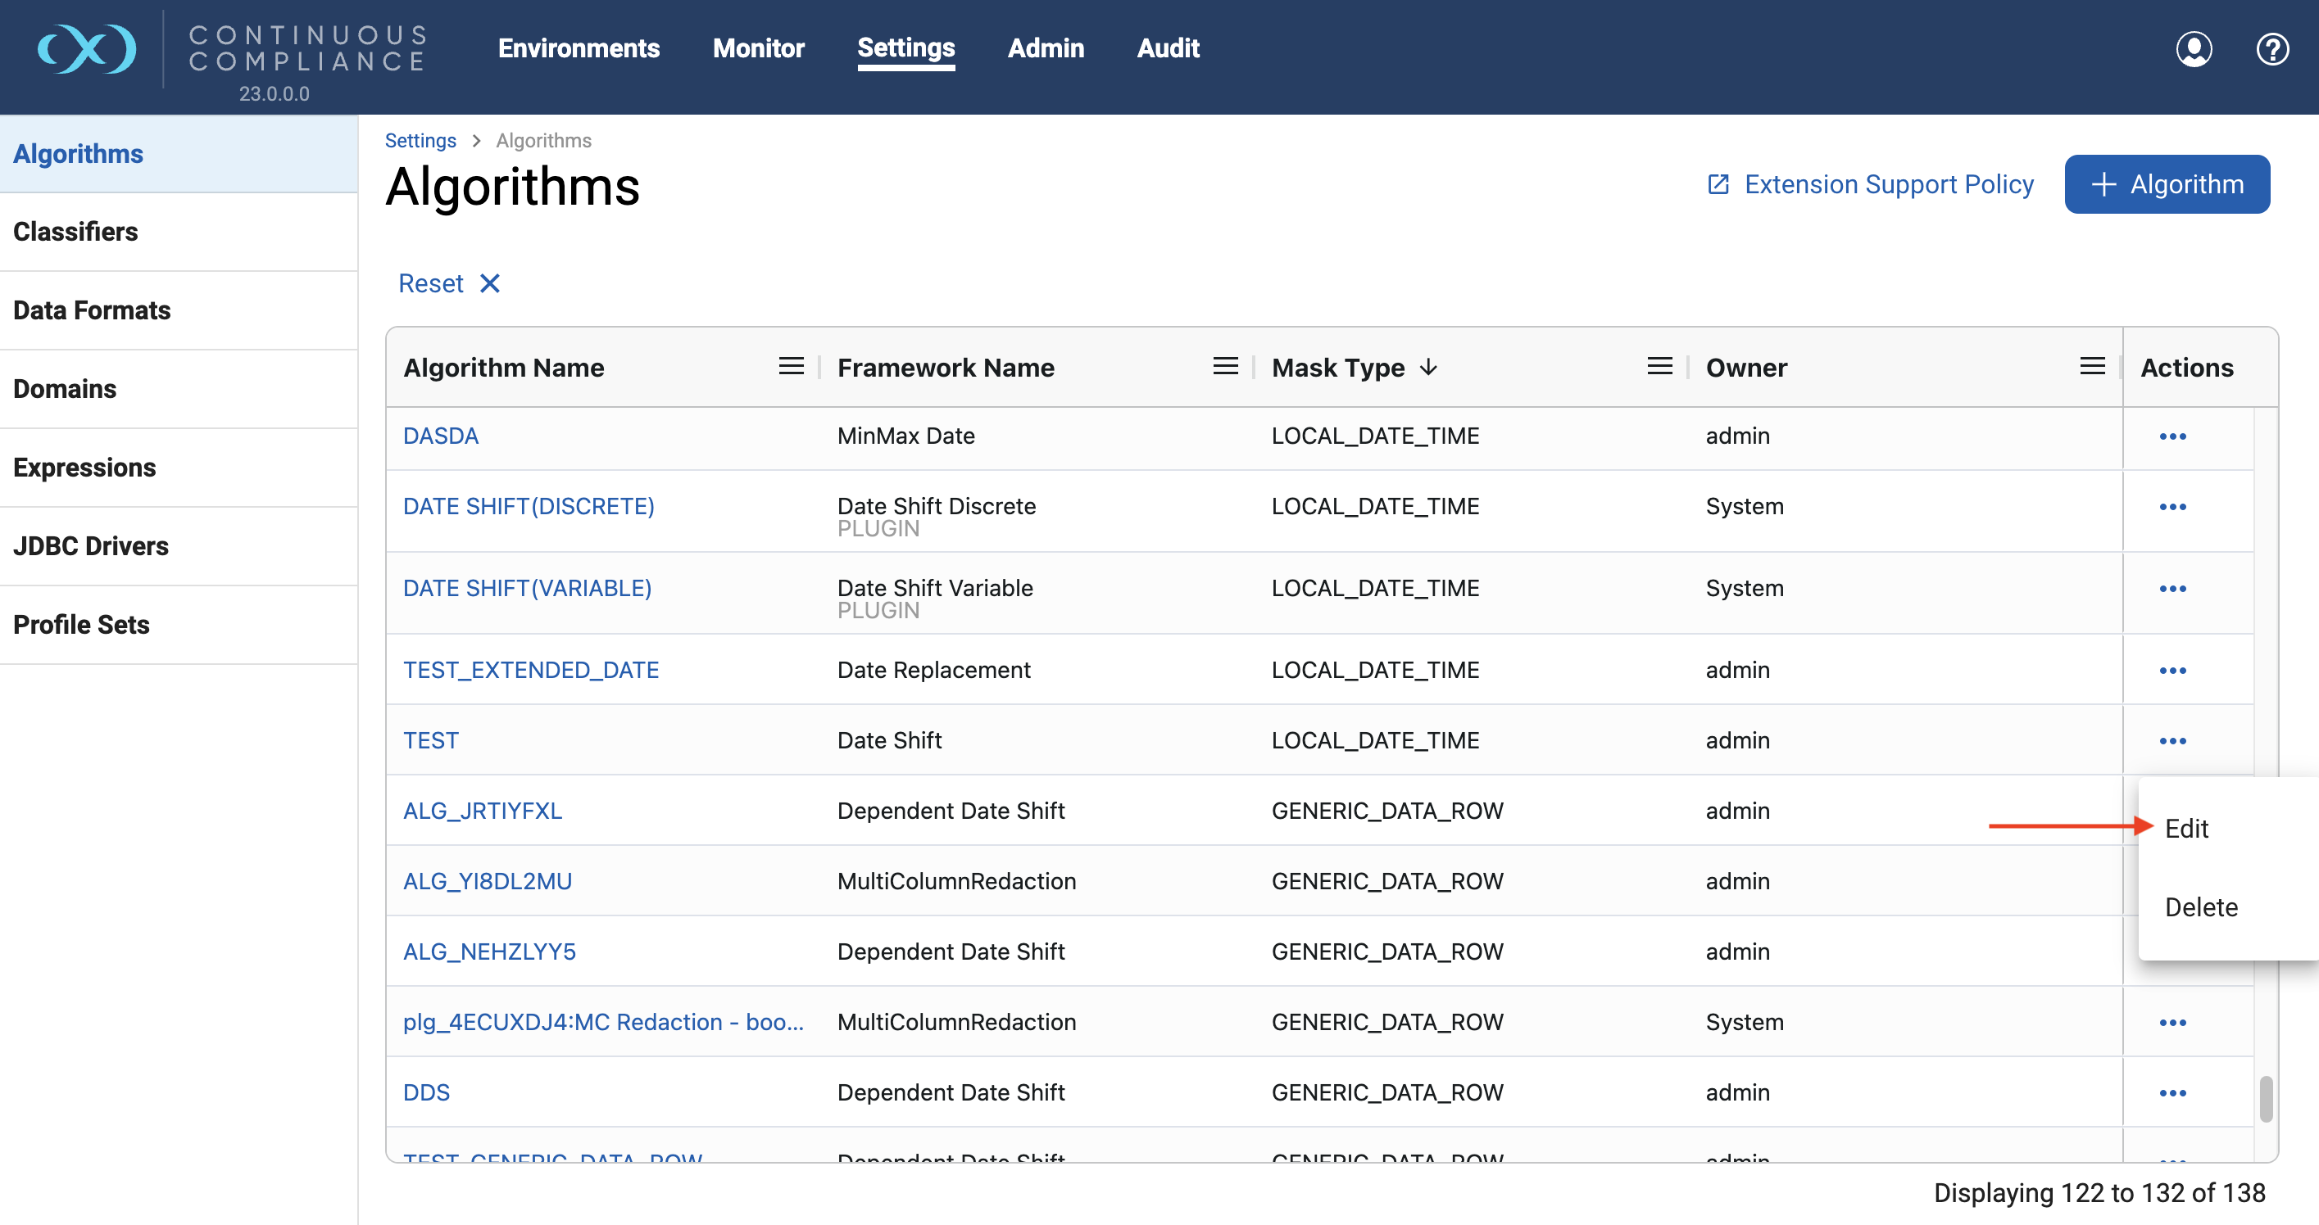
Task: Open Algorithm Name column filter menu
Action: 791,367
